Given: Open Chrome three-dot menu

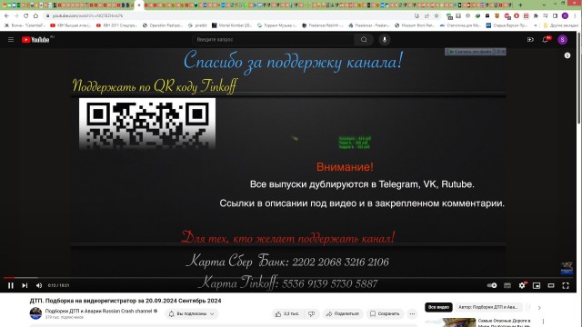Looking at the screenshot, I should coord(575,16).
